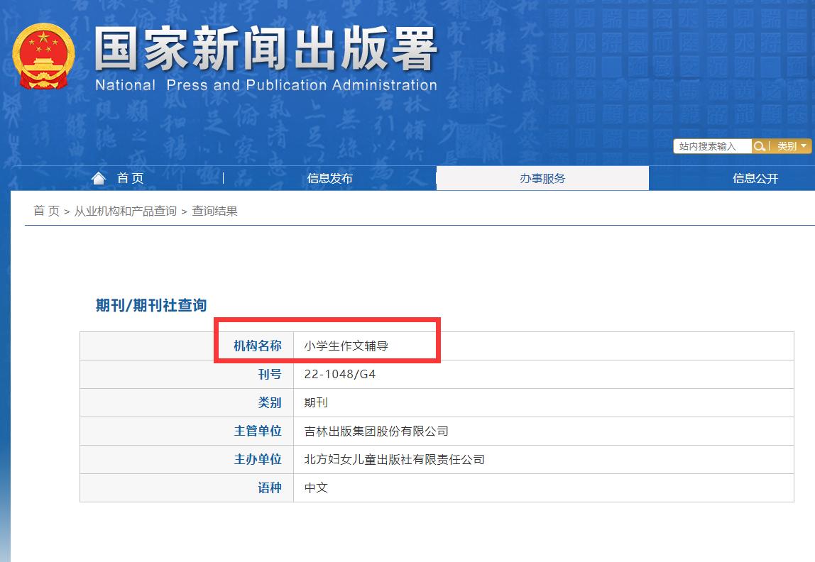Click the home icon beside 首页
The image size is (815, 562).
click(x=98, y=179)
